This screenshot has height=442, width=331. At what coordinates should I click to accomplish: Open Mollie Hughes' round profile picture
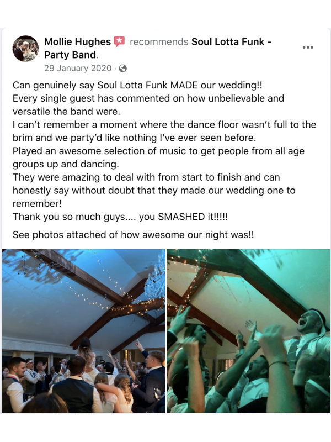pos(25,49)
